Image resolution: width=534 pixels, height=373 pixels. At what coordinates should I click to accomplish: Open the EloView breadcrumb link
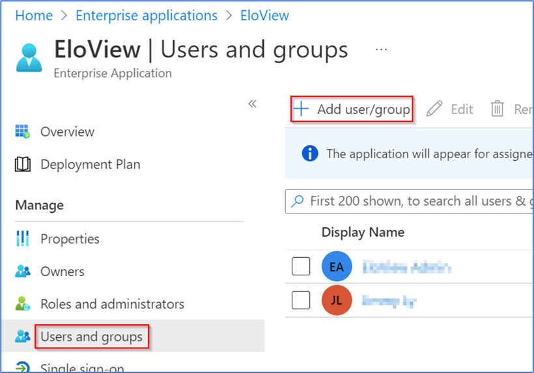(x=264, y=16)
